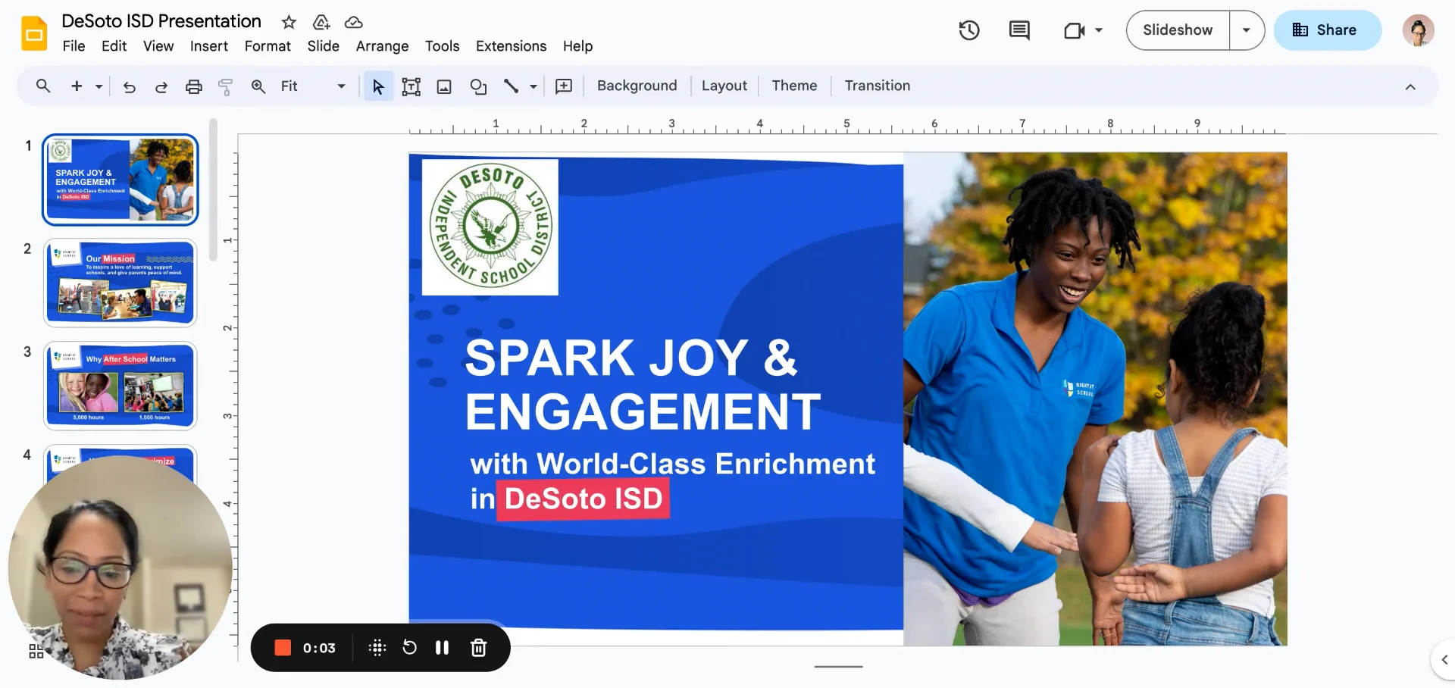Expand side panel chevron at right edge
This screenshot has width=1455, height=688.
[1444, 660]
